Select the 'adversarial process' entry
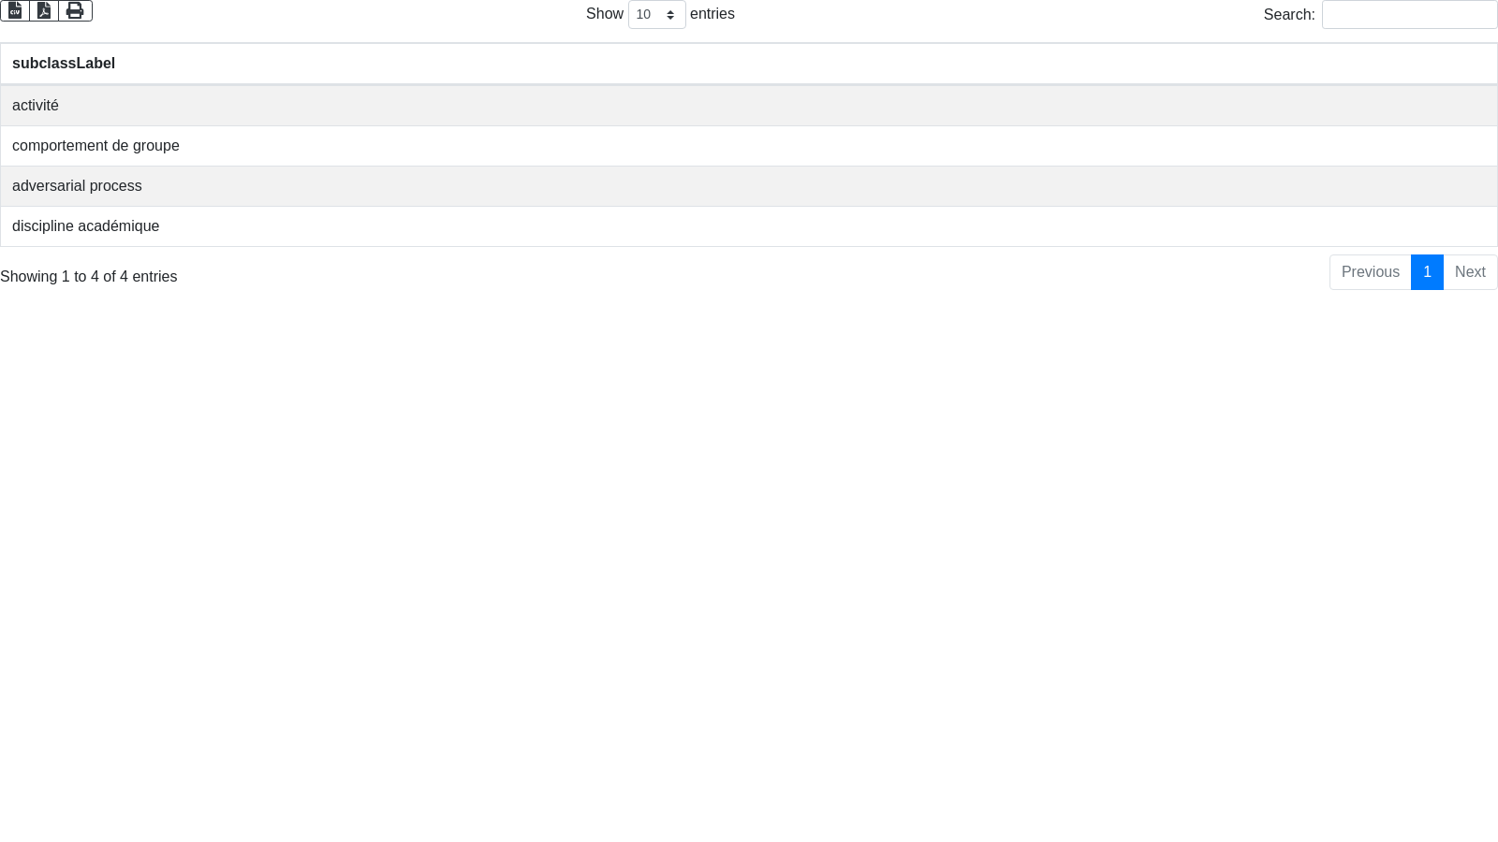The height and width of the screenshot is (842, 1498). click(x=77, y=186)
